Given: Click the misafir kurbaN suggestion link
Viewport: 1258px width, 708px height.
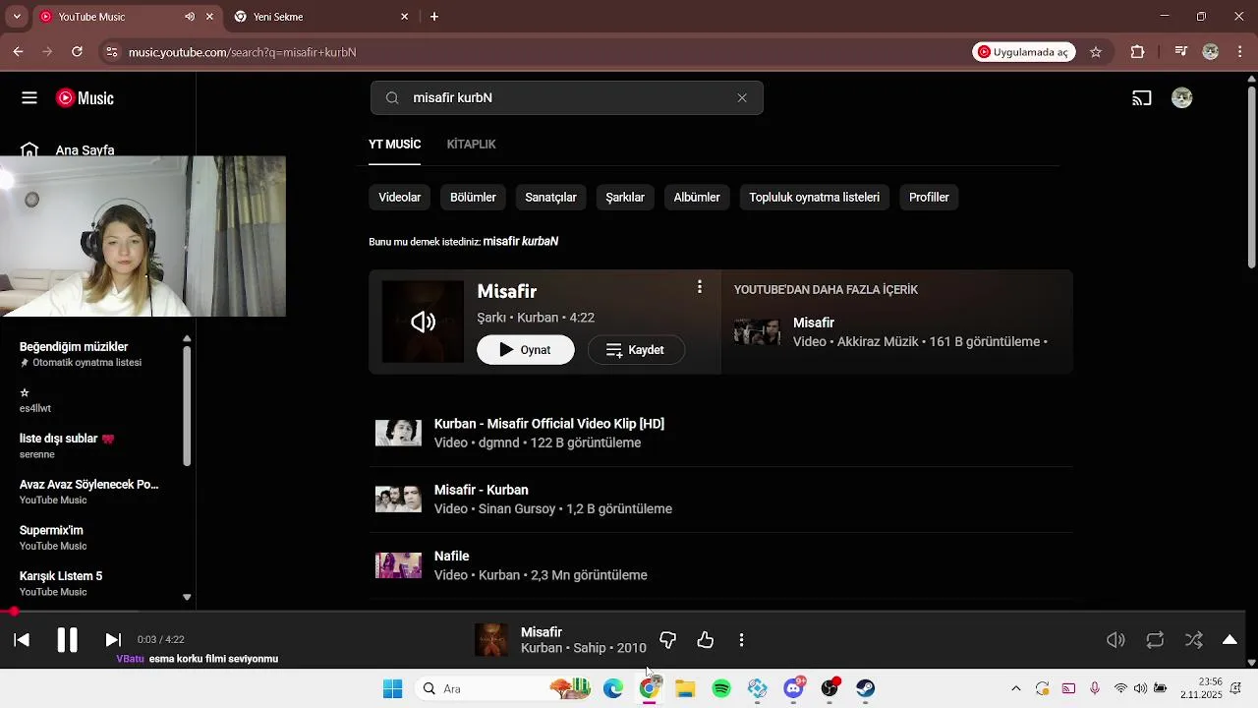Looking at the screenshot, I should [x=521, y=242].
